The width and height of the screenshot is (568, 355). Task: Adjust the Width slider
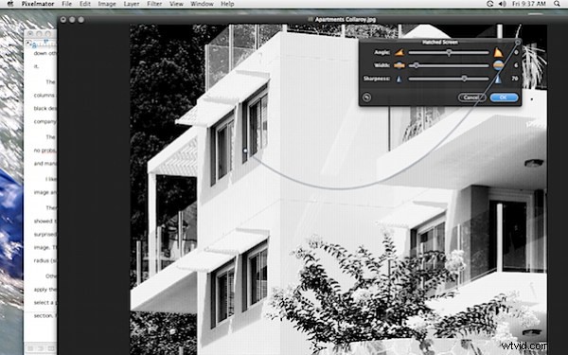(449, 65)
